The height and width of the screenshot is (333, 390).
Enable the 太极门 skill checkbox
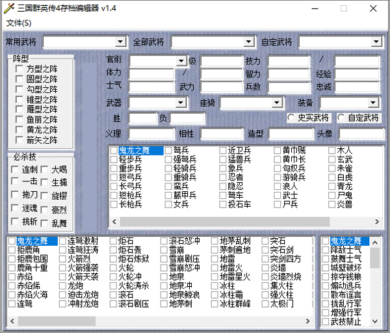click(x=265, y=304)
